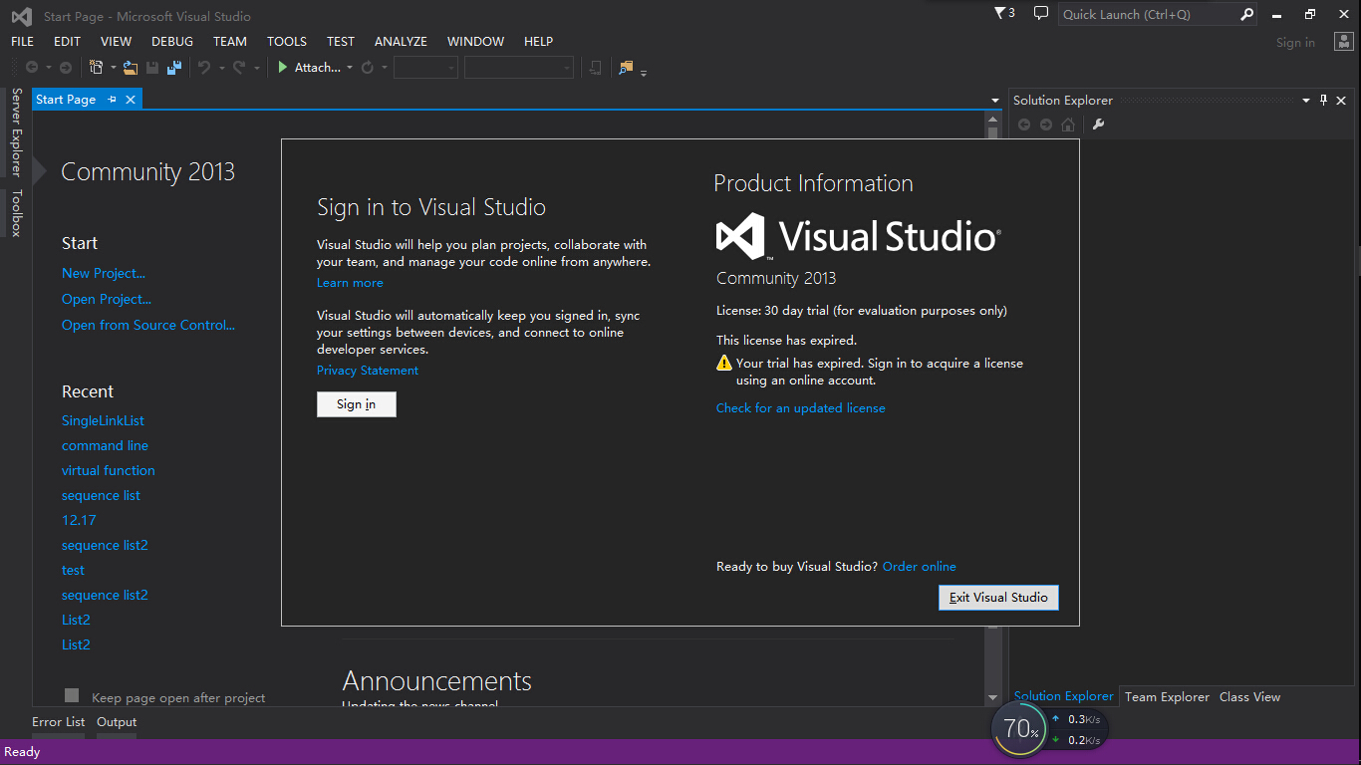Click Solution Explorer Back arrow icon
This screenshot has width=1361, height=765.
coord(1023,125)
